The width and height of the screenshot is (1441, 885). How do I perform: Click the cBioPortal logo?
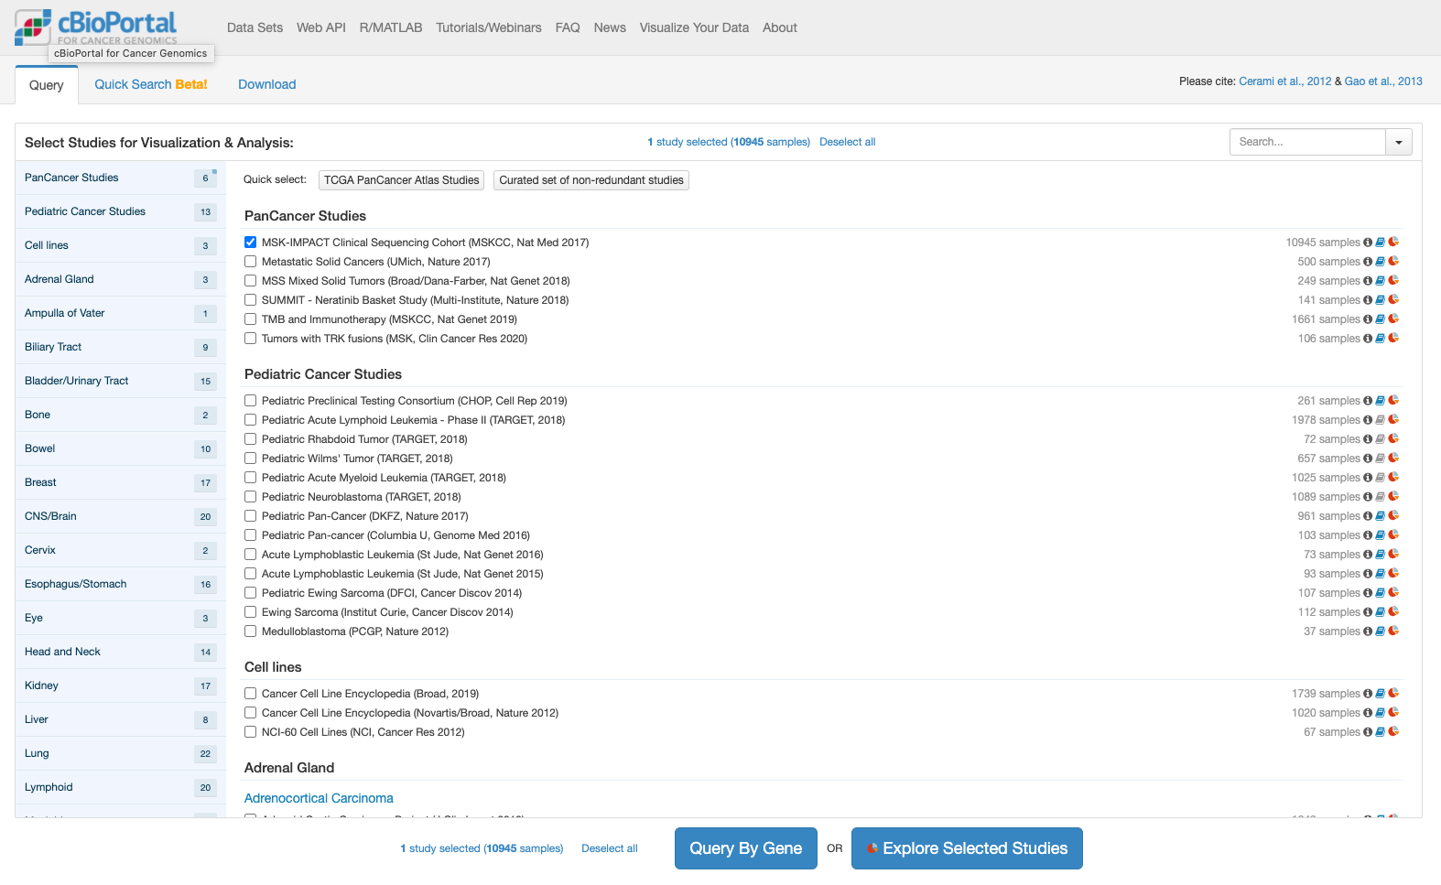tap(96, 27)
